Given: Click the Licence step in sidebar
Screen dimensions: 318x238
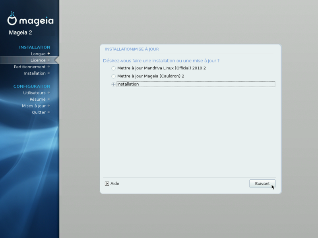Looking at the screenshot, I should point(38,60).
